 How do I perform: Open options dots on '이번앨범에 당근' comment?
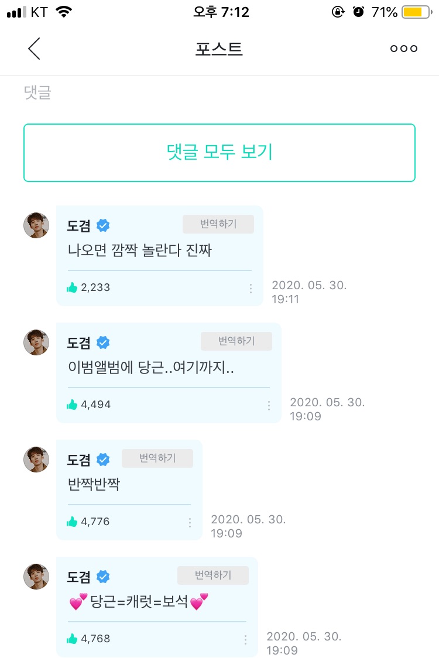(x=269, y=405)
